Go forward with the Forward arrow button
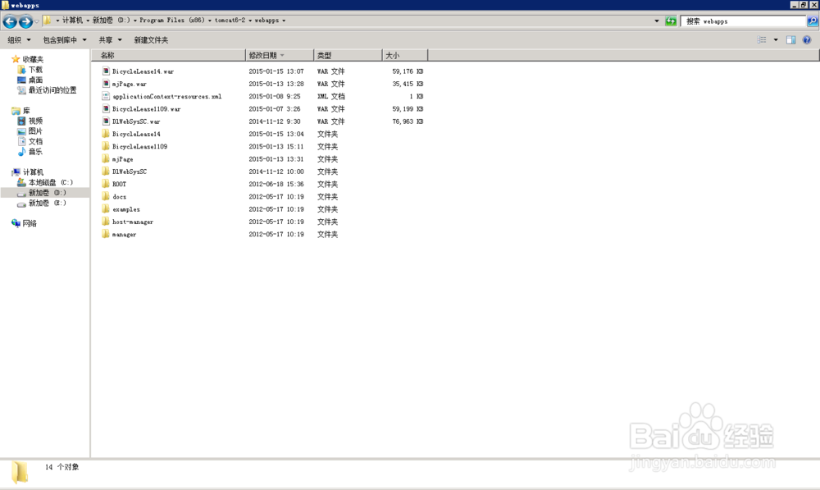Screen dimensions: 820x490 pyautogui.click(x=25, y=21)
